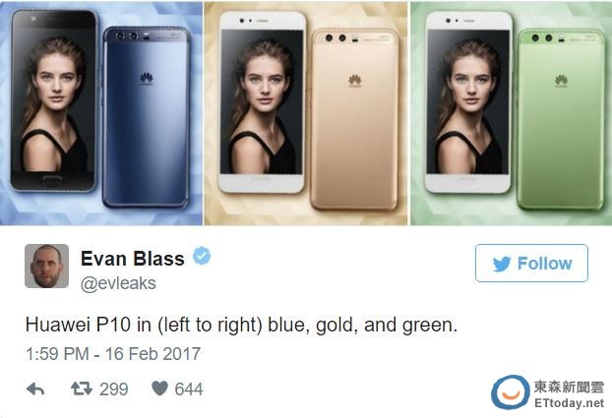
Task: Click the retweet icon
Action: [x=82, y=388]
